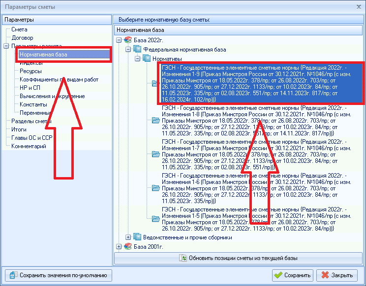Open the Разделы сметы item
The height and width of the screenshot is (286, 366).
(x=31, y=121)
